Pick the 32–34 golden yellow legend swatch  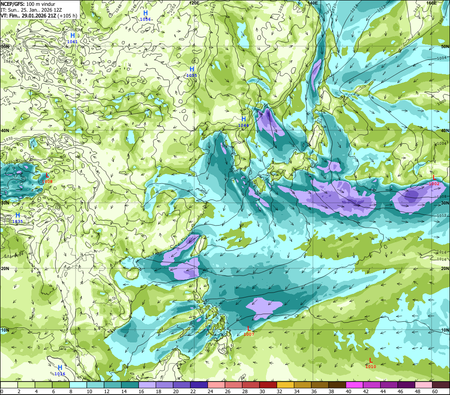285,385
